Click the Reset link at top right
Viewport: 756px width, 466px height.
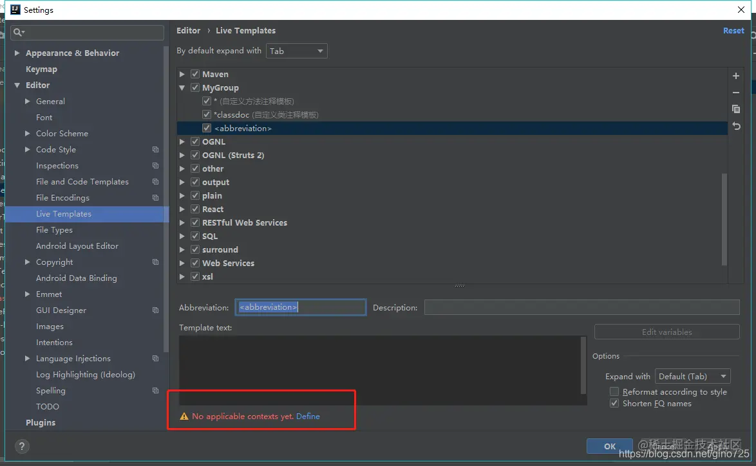point(733,30)
